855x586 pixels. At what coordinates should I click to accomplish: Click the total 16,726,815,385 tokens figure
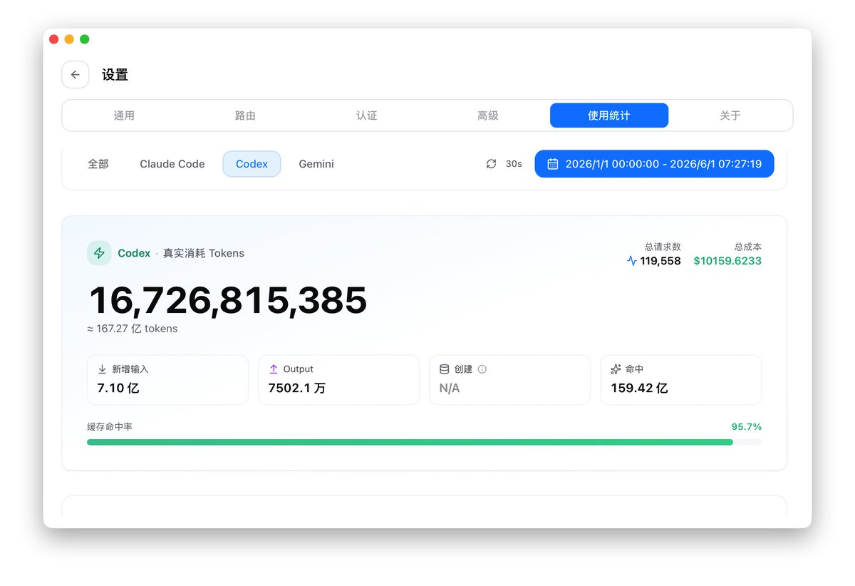(228, 300)
